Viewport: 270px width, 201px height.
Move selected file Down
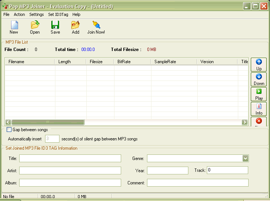(x=259, y=79)
